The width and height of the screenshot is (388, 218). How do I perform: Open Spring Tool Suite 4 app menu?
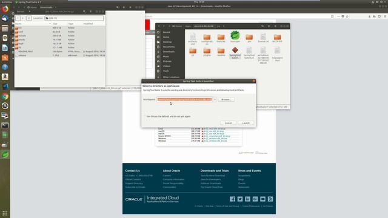tap(28, 2)
